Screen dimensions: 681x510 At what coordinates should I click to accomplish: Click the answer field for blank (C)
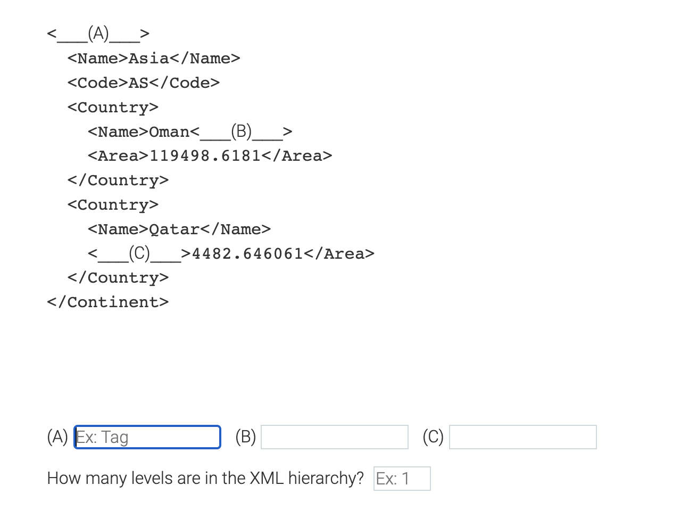pyautogui.click(x=523, y=437)
